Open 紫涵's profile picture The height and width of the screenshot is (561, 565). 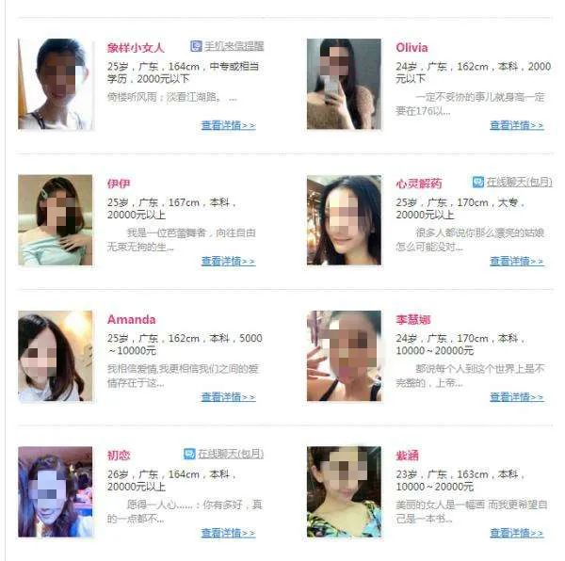pyautogui.click(x=344, y=492)
